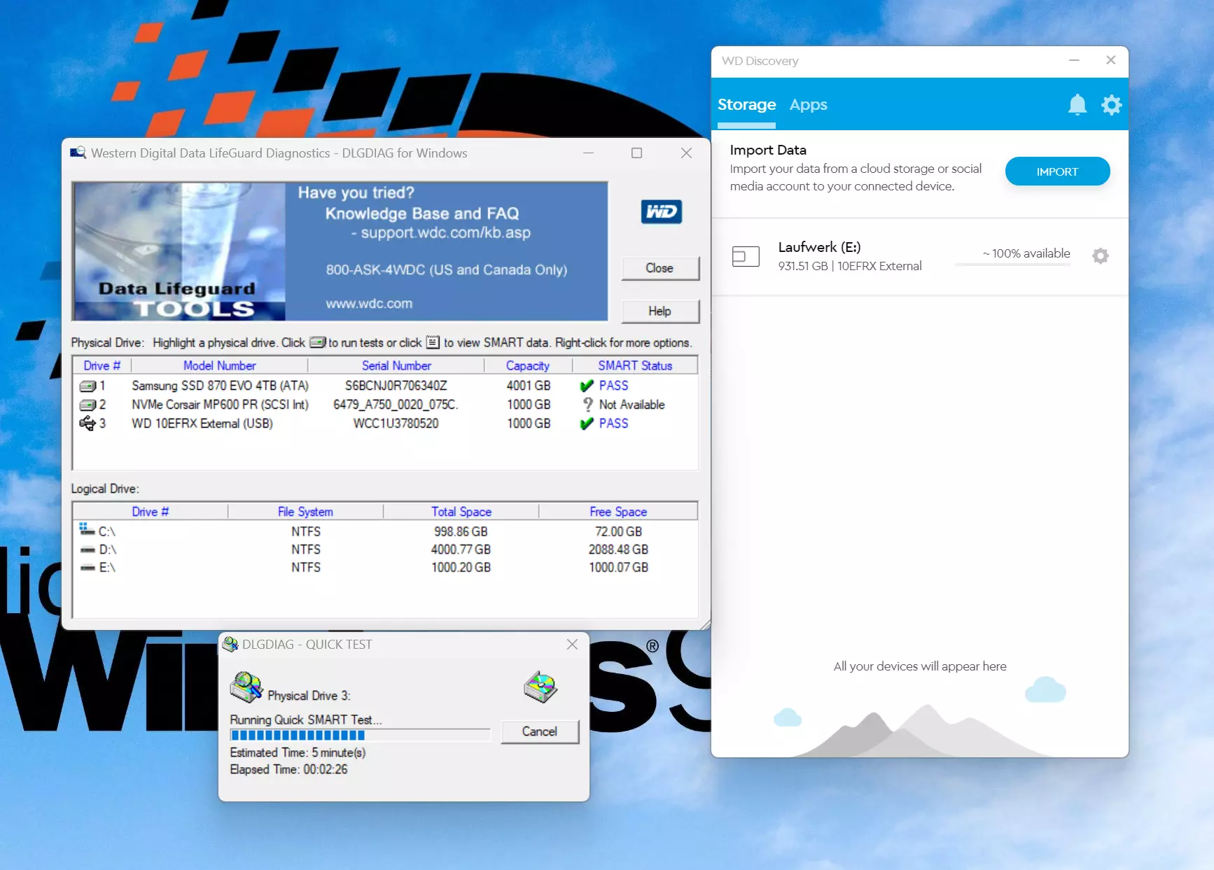
Task: Open notifications bell in WD Discovery
Action: [x=1077, y=105]
